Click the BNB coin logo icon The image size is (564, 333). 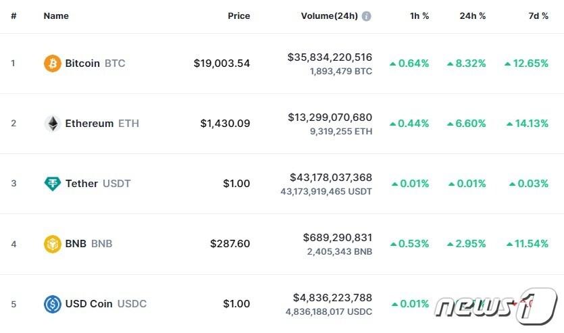[x=52, y=244]
